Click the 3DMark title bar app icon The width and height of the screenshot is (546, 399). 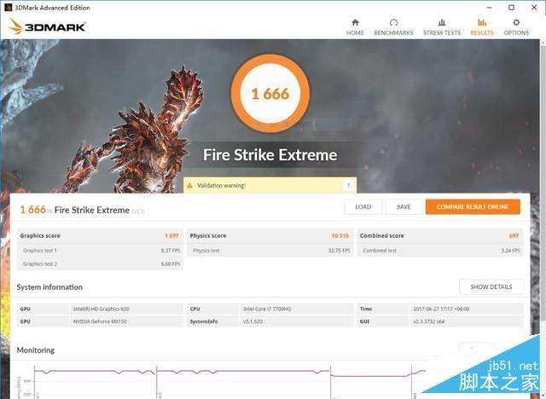pos(8,8)
